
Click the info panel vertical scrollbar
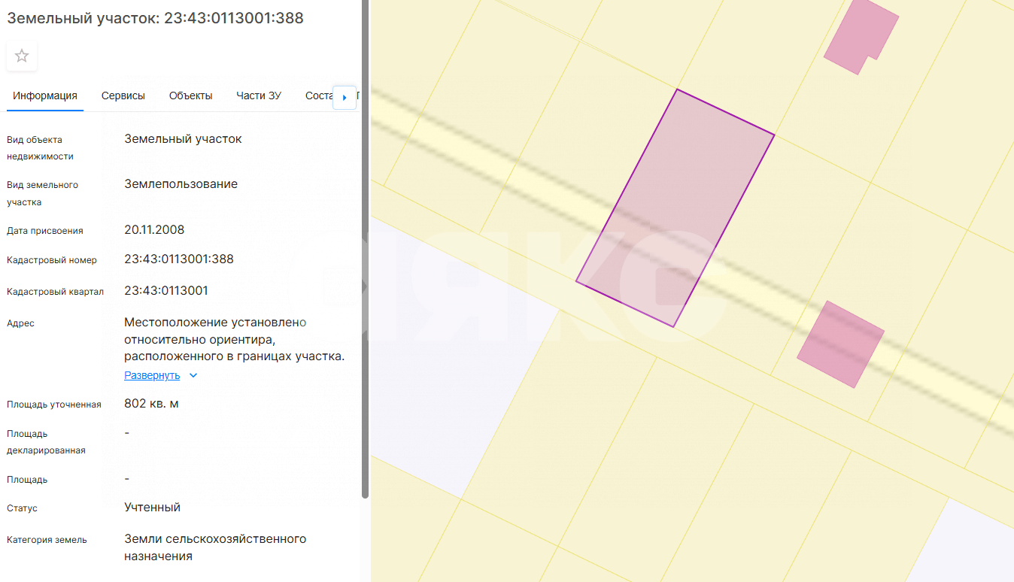[365, 248]
